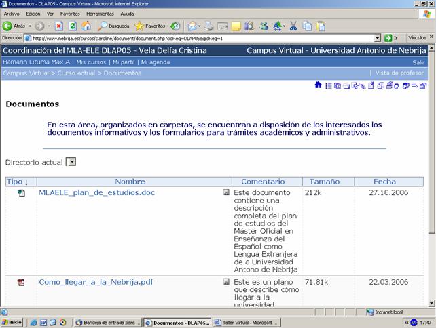This screenshot has height=328, width=436.
Task: Click the text size letter A icon
Action: pos(277,26)
